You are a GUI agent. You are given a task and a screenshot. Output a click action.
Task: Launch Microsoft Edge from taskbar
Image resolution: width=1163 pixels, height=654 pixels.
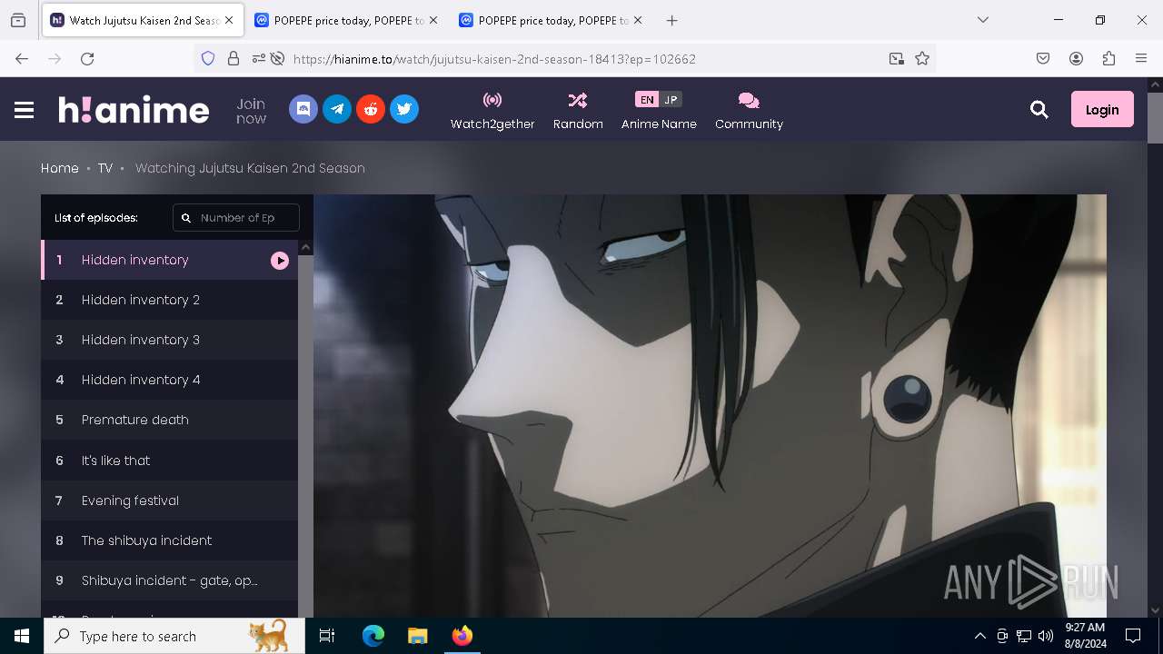coord(373,636)
